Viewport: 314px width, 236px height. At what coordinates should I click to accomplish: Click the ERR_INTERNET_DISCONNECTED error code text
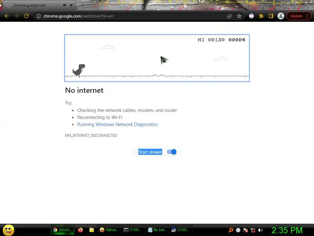click(91, 136)
